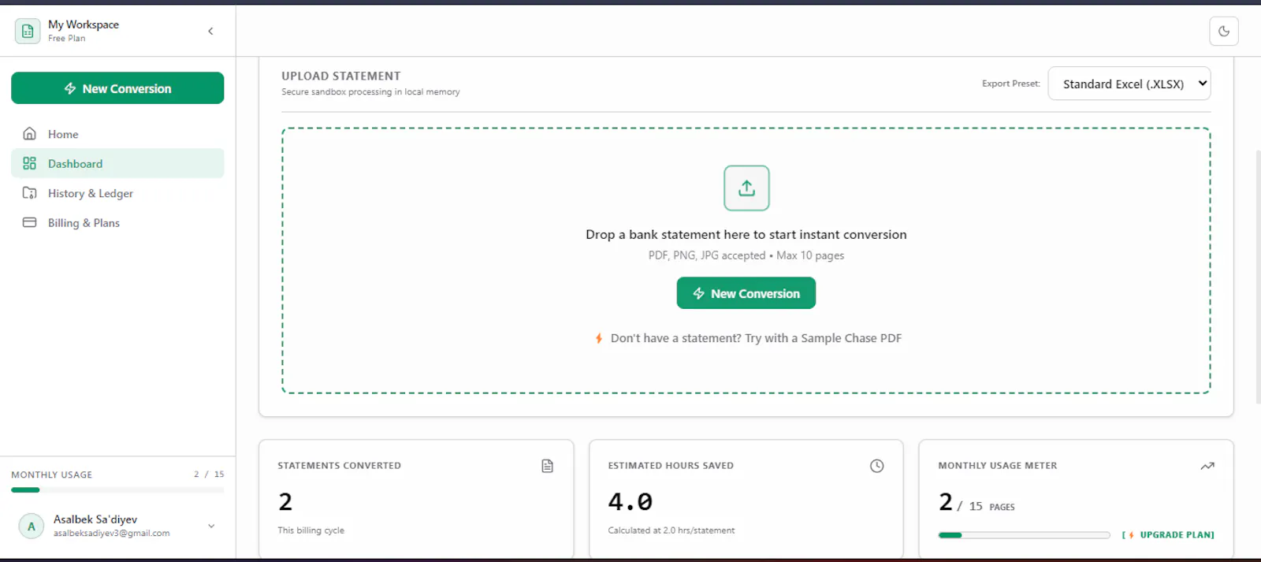1261x562 pixels.
Task: Click the orange lightning bolt icon
Action: pyautogui.click(x=599, y=338)
